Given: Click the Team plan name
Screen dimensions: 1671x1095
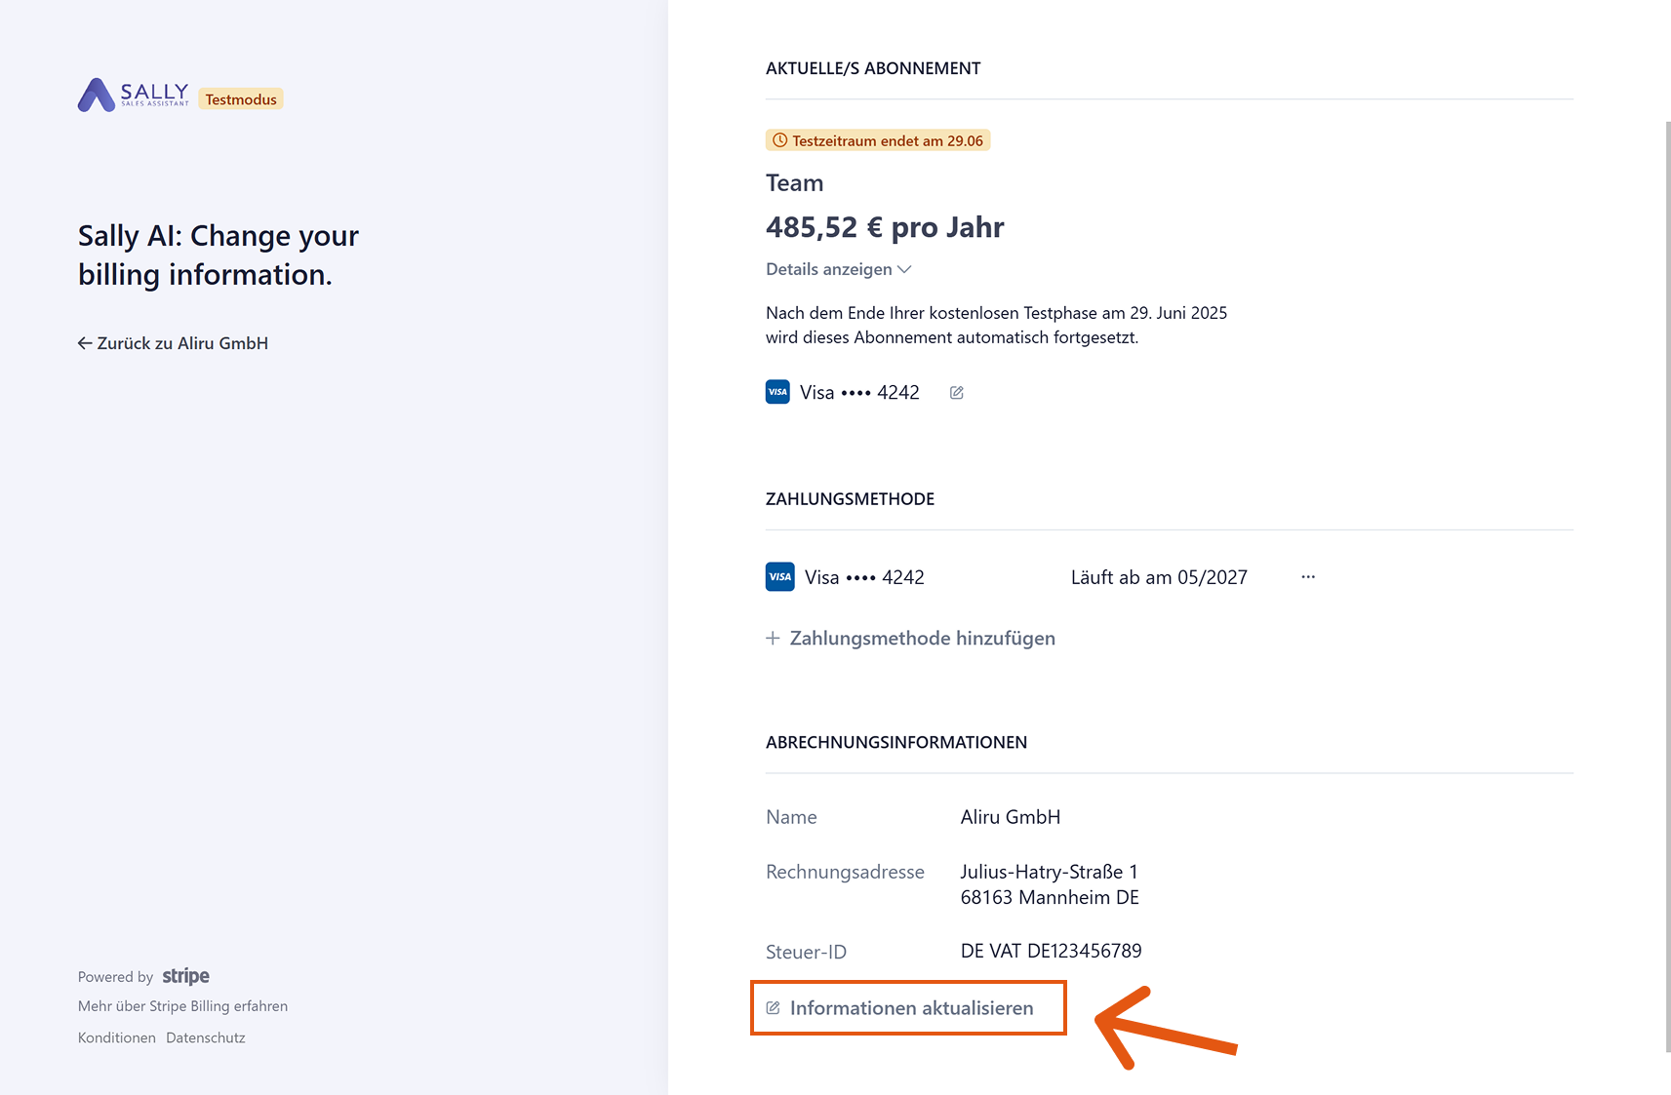Looking at the screenshot, I should coord(795,183).
